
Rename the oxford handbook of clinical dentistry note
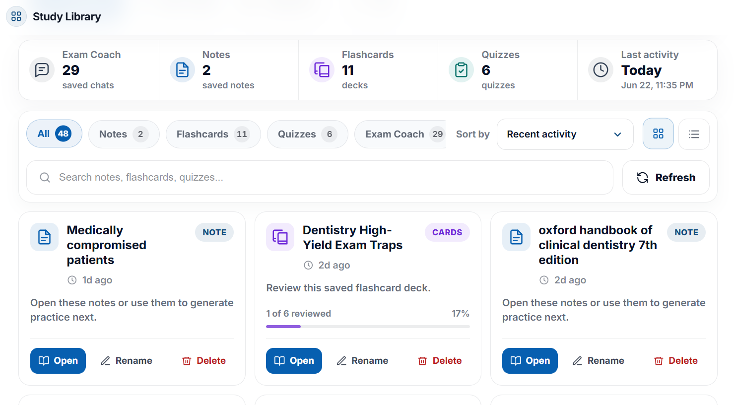pos(599,361)
